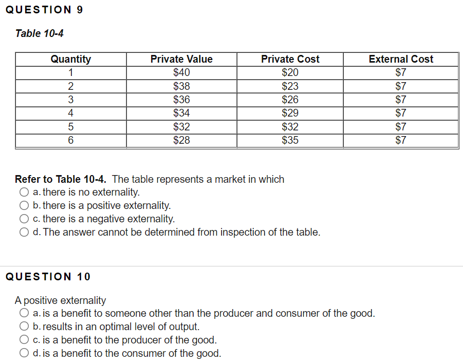Choose option d 'is a benefit to the consumer'

click(24, 353)
